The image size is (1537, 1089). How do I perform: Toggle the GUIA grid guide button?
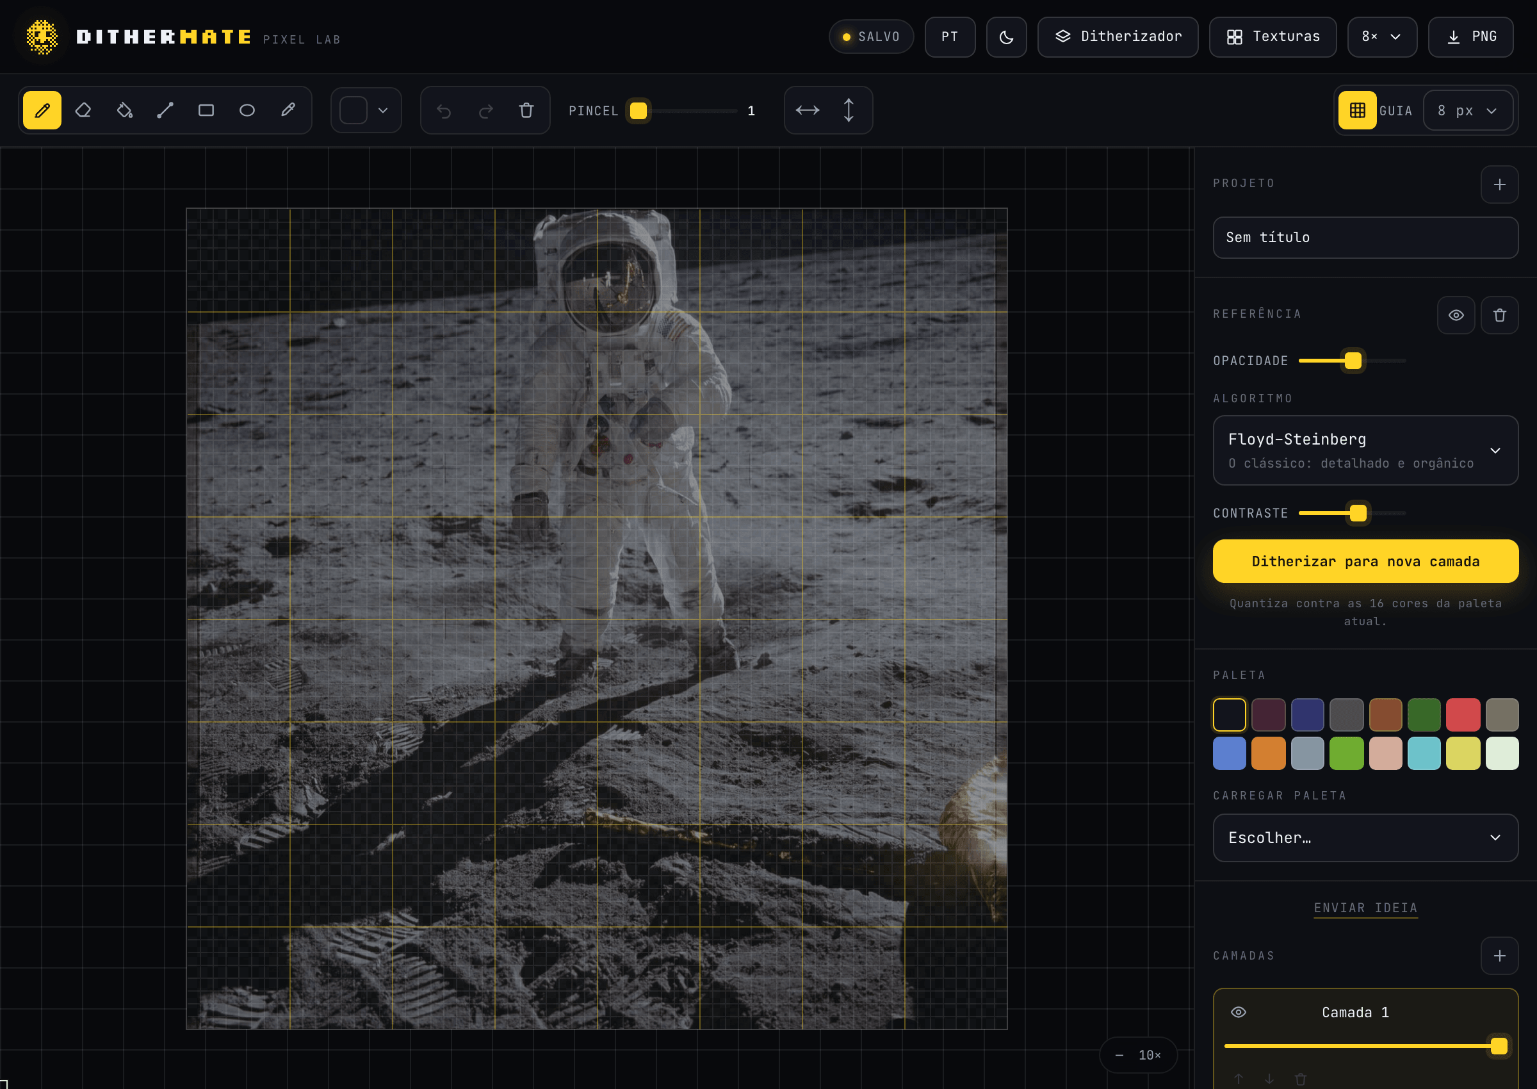click(1357, 110)
